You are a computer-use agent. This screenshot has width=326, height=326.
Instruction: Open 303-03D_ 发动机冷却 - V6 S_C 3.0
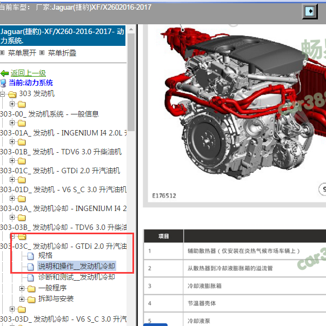point(63,319)
